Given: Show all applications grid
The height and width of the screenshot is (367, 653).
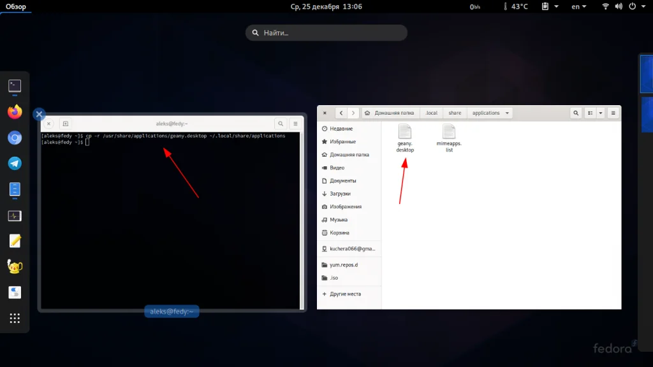Looking at the screenshot, I should coord(15,319).
